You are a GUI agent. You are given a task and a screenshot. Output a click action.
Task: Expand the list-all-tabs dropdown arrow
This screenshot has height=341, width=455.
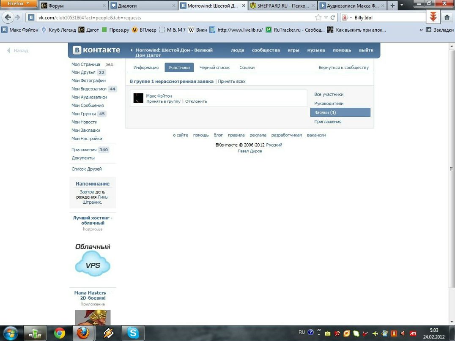(402, 5)
